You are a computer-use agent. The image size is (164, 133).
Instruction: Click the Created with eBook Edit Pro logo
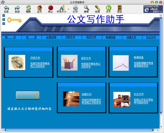click(153, 9)
